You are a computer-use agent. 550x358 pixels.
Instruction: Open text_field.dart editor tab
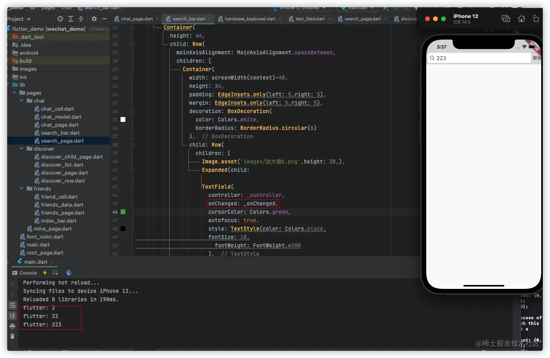pos(310,19)
